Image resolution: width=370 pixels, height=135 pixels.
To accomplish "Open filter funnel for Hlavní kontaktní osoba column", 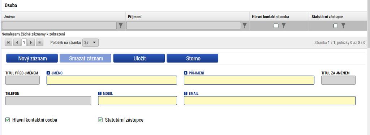I will pos(284,26).
